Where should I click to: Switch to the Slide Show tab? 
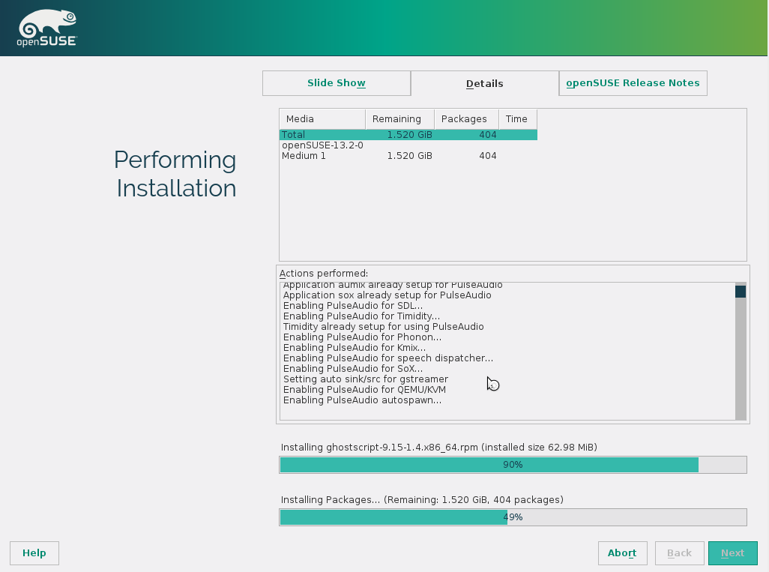[x=337, y=83]
